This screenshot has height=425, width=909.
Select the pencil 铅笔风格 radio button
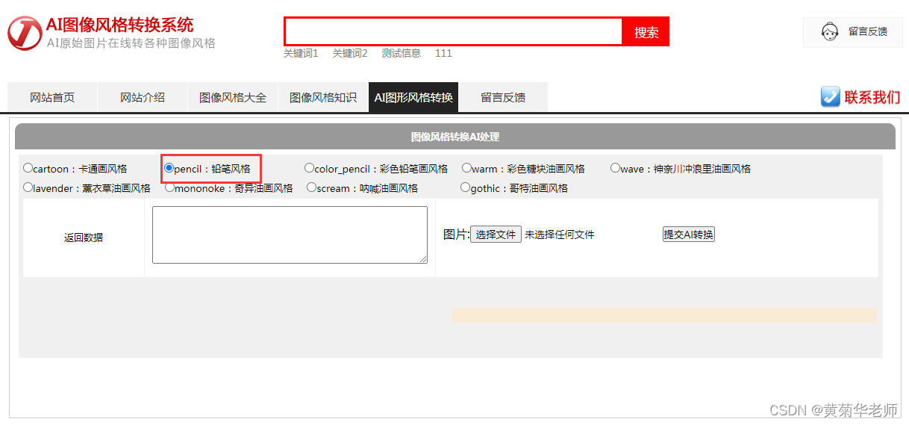(x=169, y=168)
